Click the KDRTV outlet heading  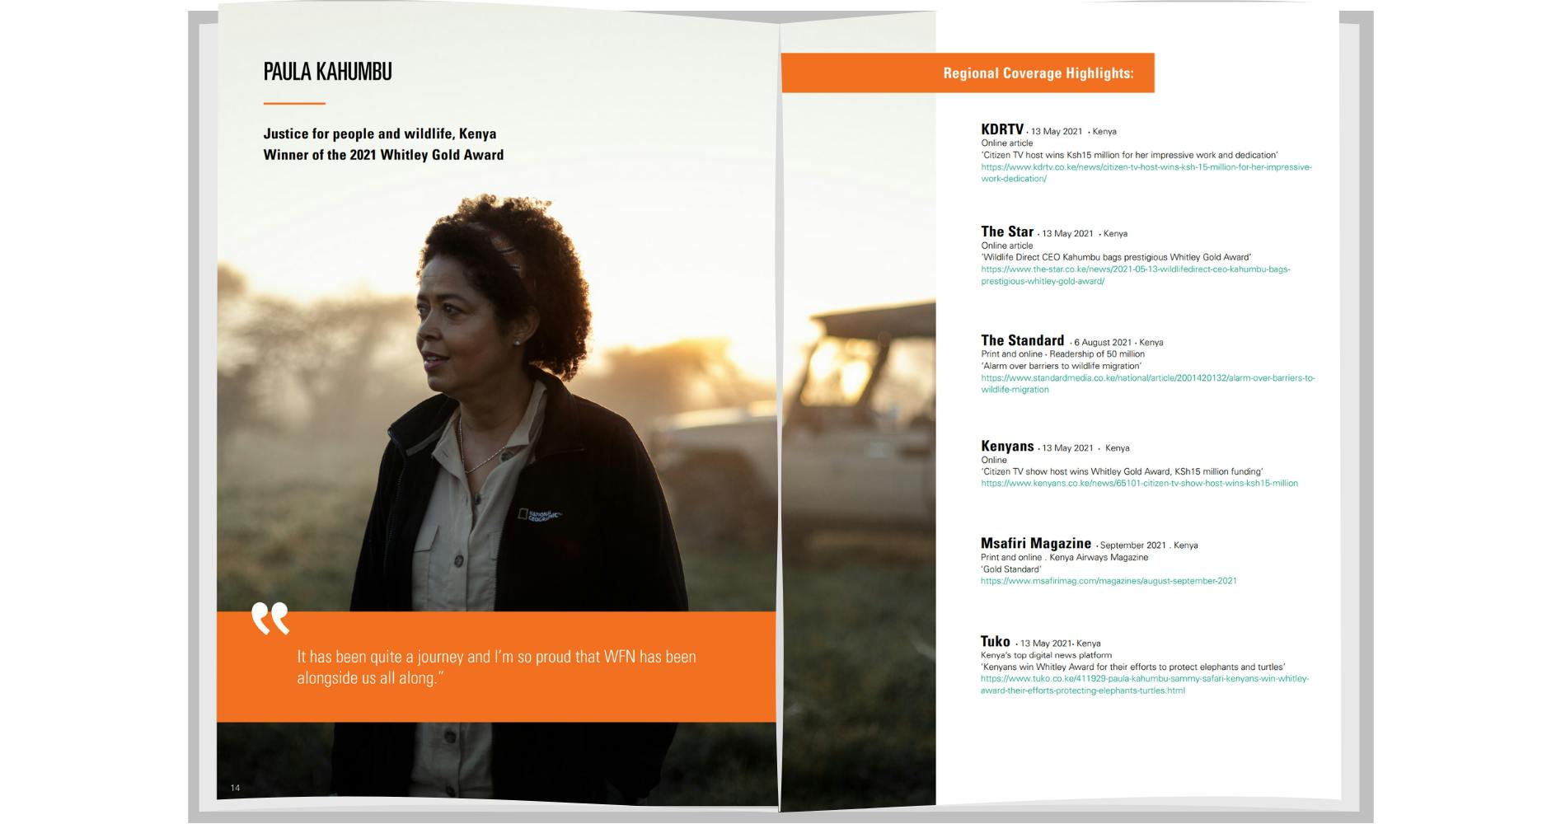[1001, 129]
